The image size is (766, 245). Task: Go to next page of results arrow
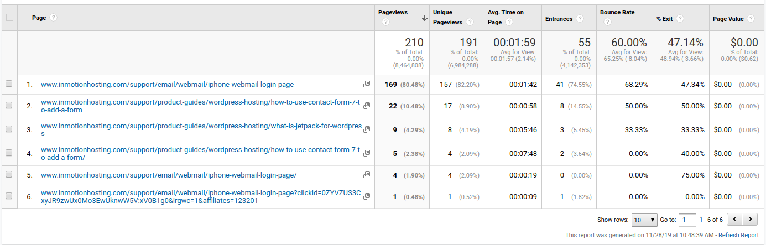pyautogui.click(x=750, y=220)
